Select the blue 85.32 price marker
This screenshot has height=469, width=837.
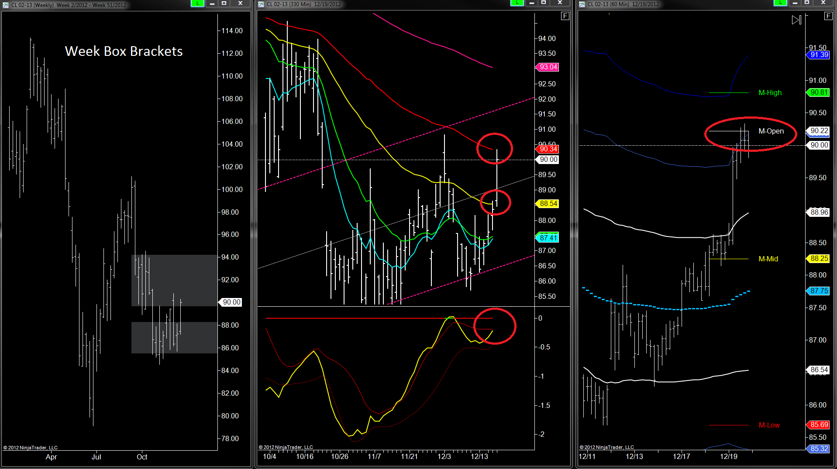(818, 449)
